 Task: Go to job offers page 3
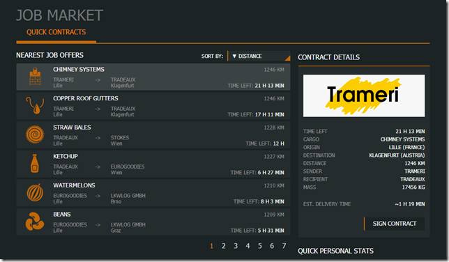(236, 246)
